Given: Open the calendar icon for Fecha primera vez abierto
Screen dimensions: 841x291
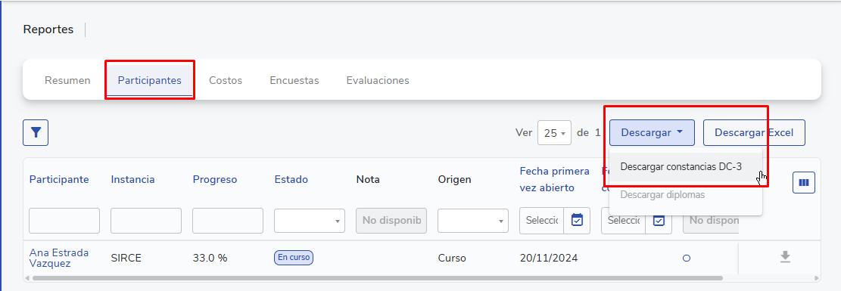Looking at the screenshot, I should pyautogui.click(x=577, y=221).
